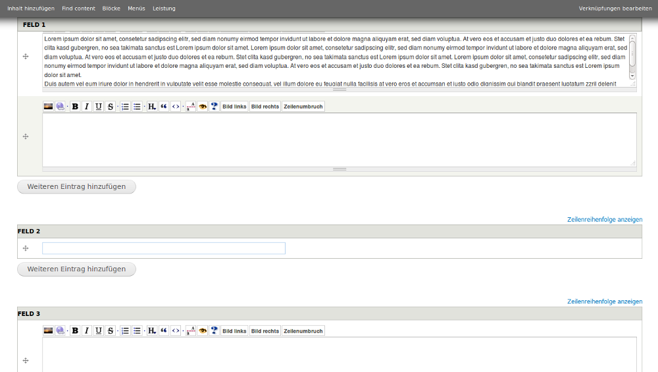
Task: Toggle preview eye icon in FELD 1 toolbar
Action: [x=203, y=107]
